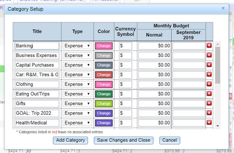Set September 2019 budget for Eating Out/Trips
Screen dimensions: 234x153
pos(189,94)
